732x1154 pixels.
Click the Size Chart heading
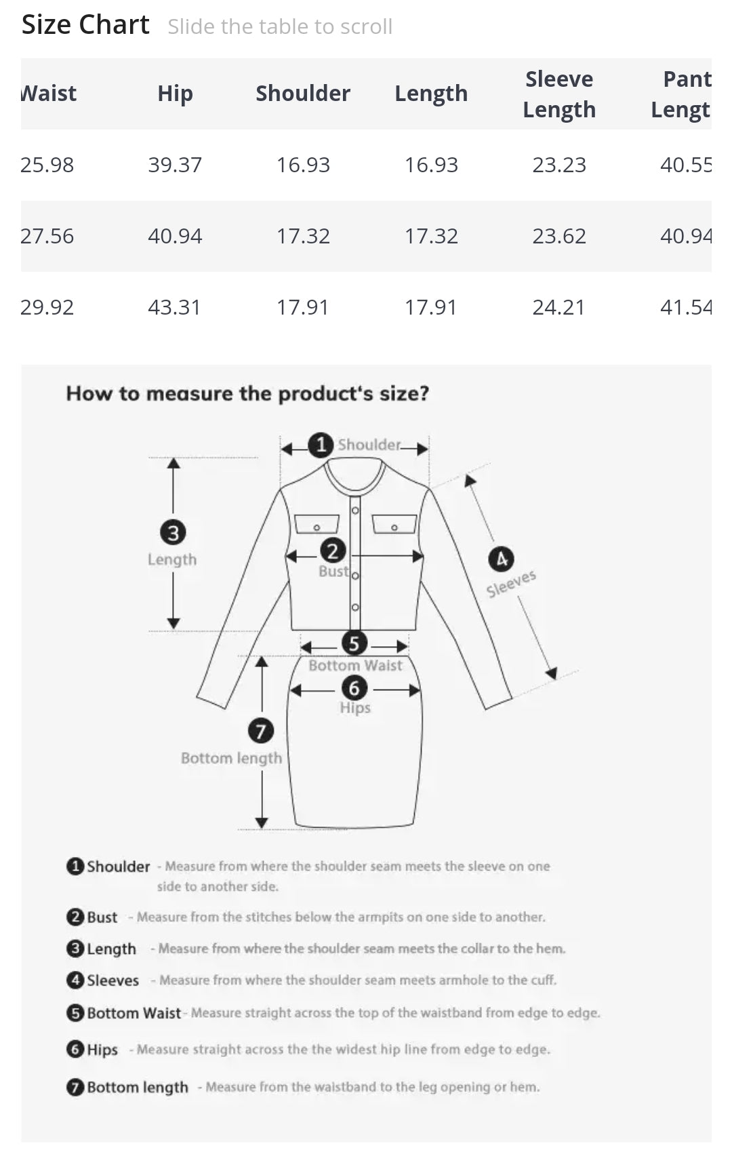tap(85, 25)
